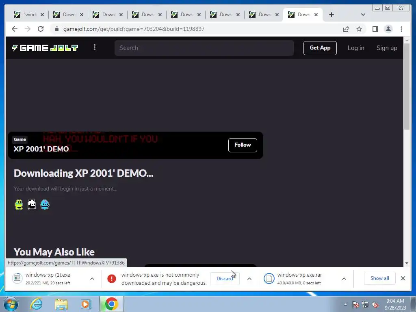Show hidden system tray icons

pos(345,304)
